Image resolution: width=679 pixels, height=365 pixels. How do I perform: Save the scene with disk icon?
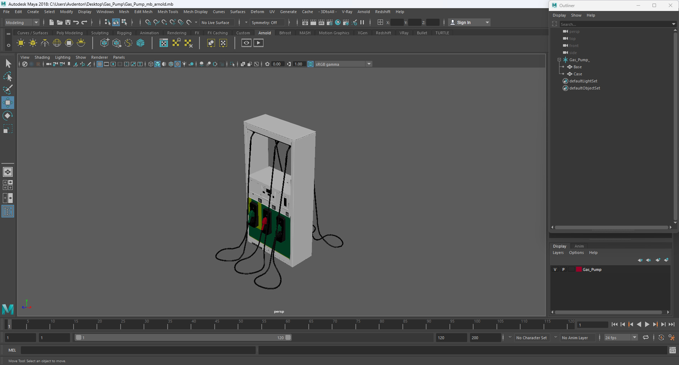pyautogui.click(x=68, y=22)
